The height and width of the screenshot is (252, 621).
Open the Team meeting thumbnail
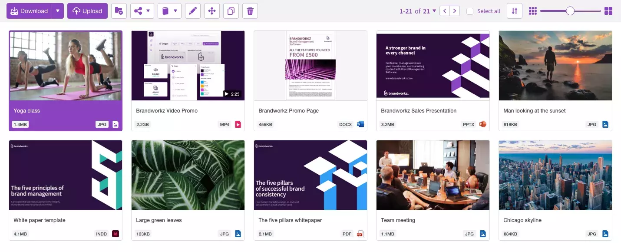pos(433,175)
